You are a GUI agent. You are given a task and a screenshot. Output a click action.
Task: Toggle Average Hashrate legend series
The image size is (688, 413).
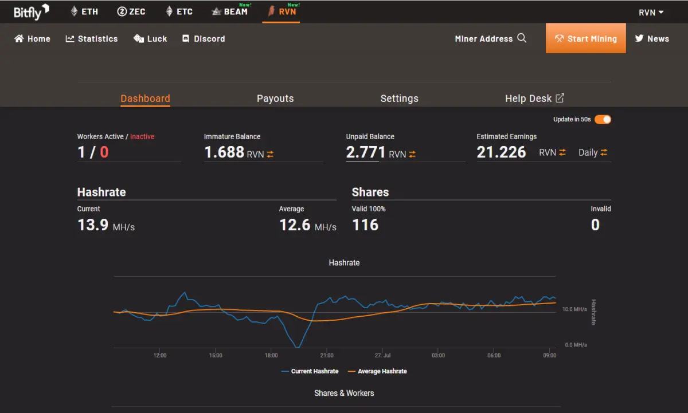point(377,371)
